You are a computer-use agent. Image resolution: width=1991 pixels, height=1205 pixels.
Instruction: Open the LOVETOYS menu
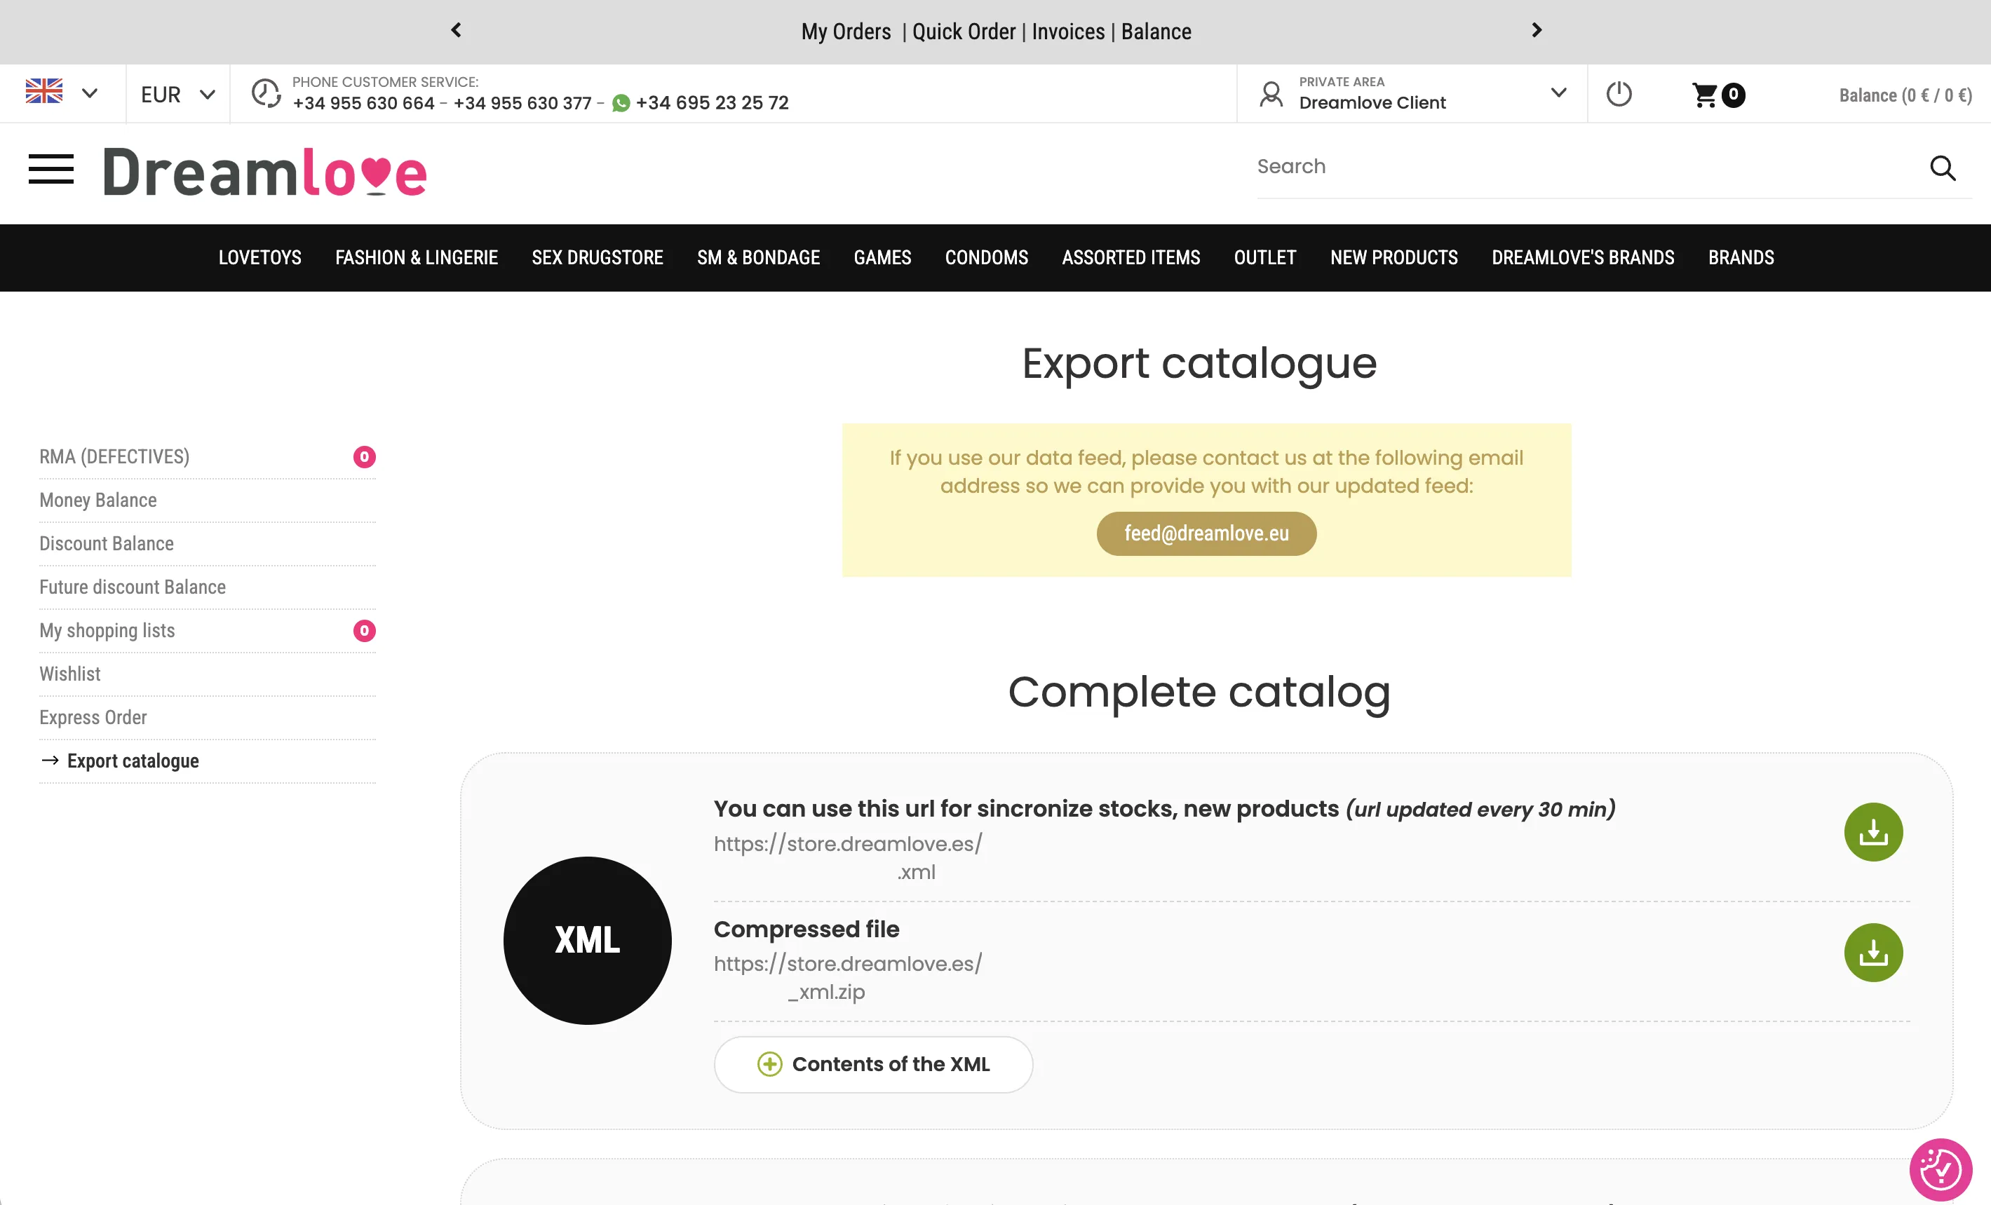pyautogui.click(x=259, y=258)
